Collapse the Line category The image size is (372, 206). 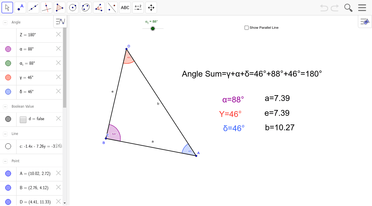tap(5, 134)
